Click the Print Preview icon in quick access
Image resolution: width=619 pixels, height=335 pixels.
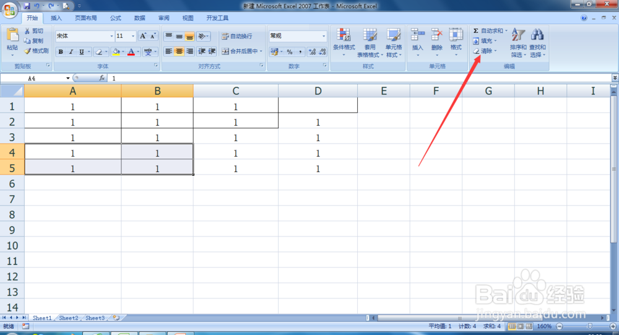pyautogui.click(x=66, y=6)
